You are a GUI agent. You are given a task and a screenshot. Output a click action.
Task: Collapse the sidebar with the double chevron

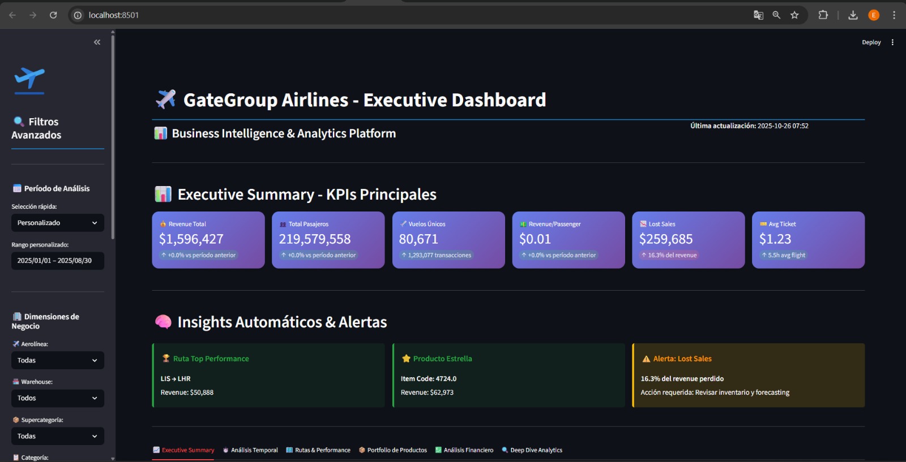(x=97, y=42)
